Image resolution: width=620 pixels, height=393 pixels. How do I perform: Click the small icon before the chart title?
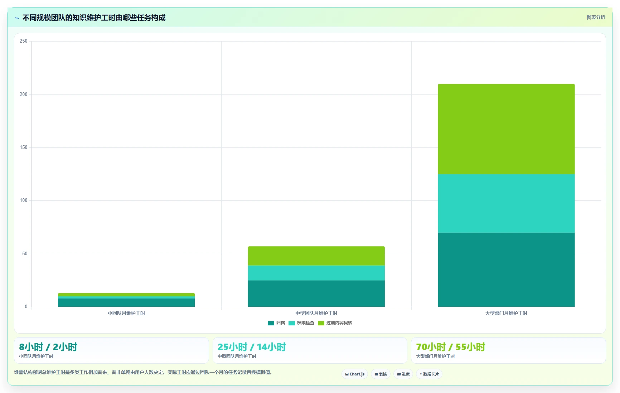coord(17,18)
